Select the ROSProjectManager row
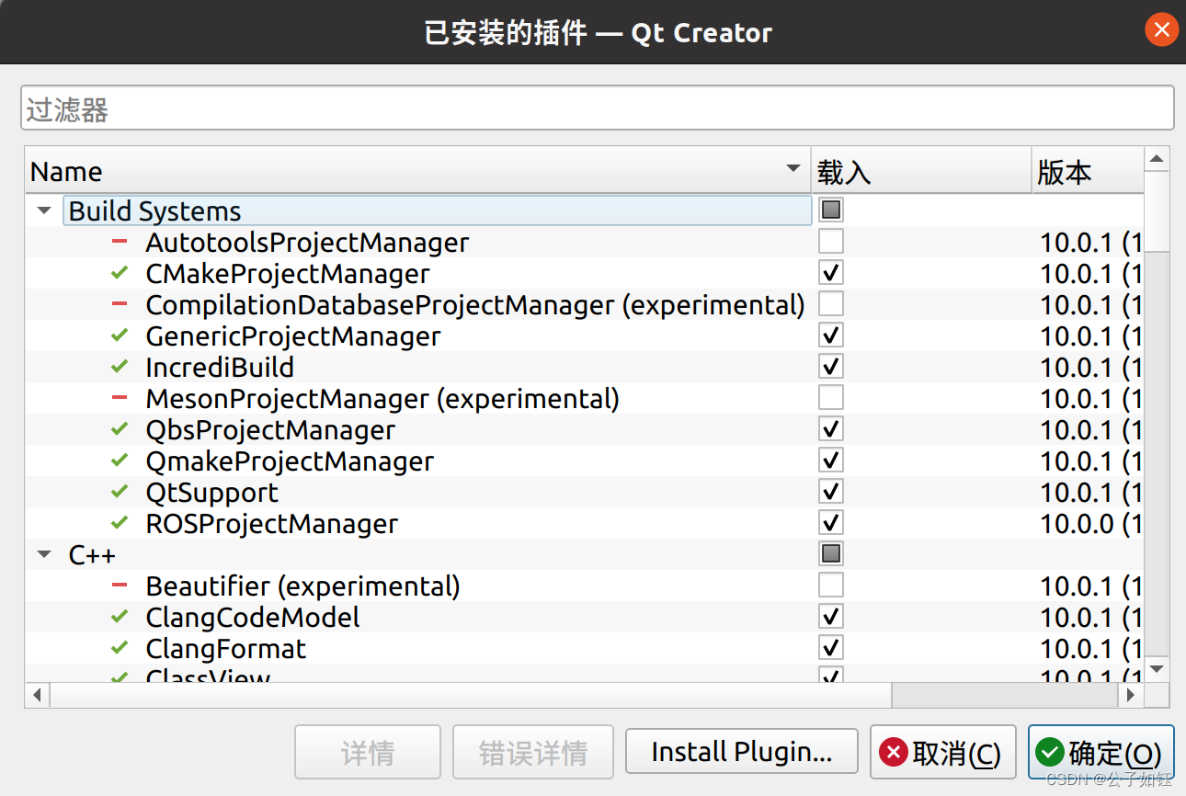 point(584,523)
